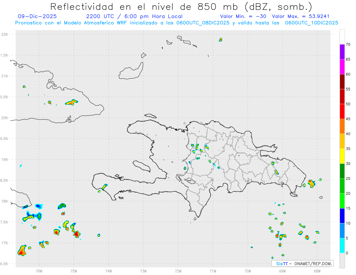This screenshot has width=356, height=275.
Task: Click the colorbar value label '25'
Action: [x=348, y=179]
